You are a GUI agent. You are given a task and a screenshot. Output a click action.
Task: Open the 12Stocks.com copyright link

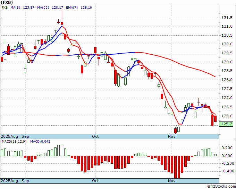(221, 187)
